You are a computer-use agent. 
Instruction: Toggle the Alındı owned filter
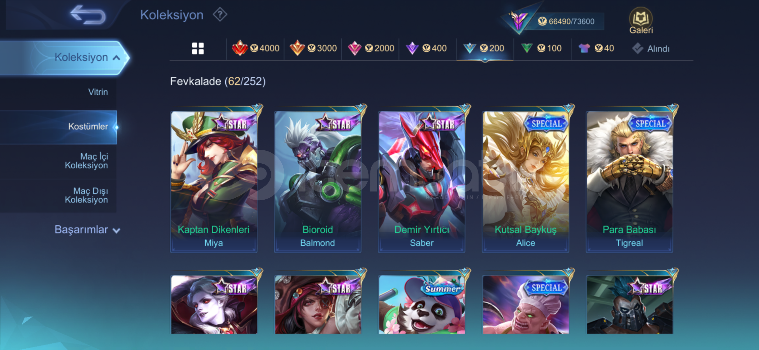(651, 49)
